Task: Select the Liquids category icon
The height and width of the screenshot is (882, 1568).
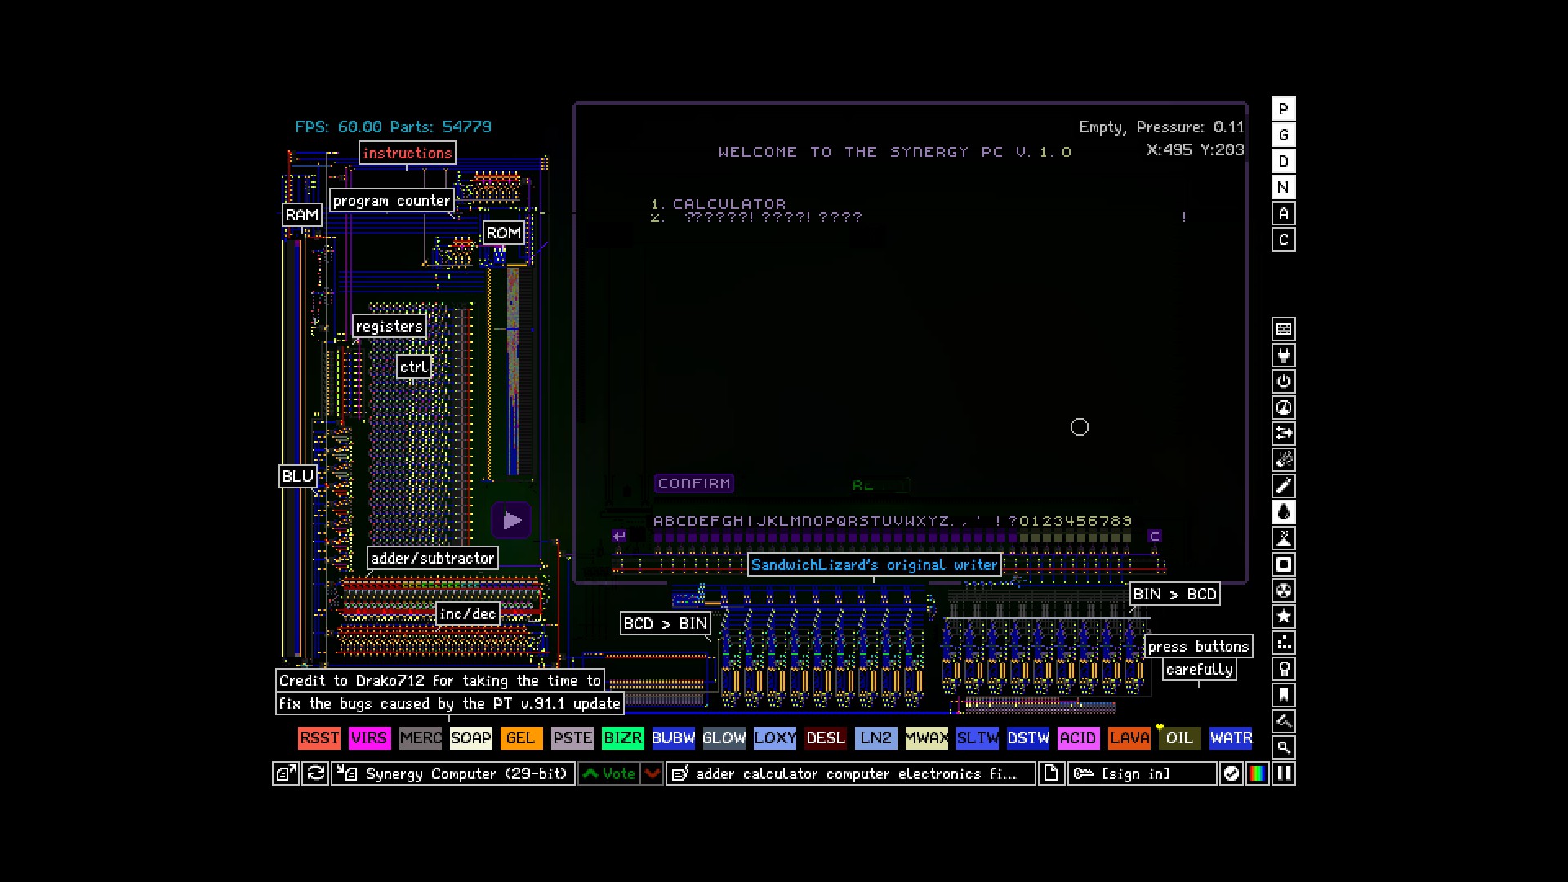Action: [1283, 512]
